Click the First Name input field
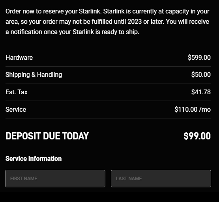The height and width of the screenshot is (202, 219). pos(55,179)
